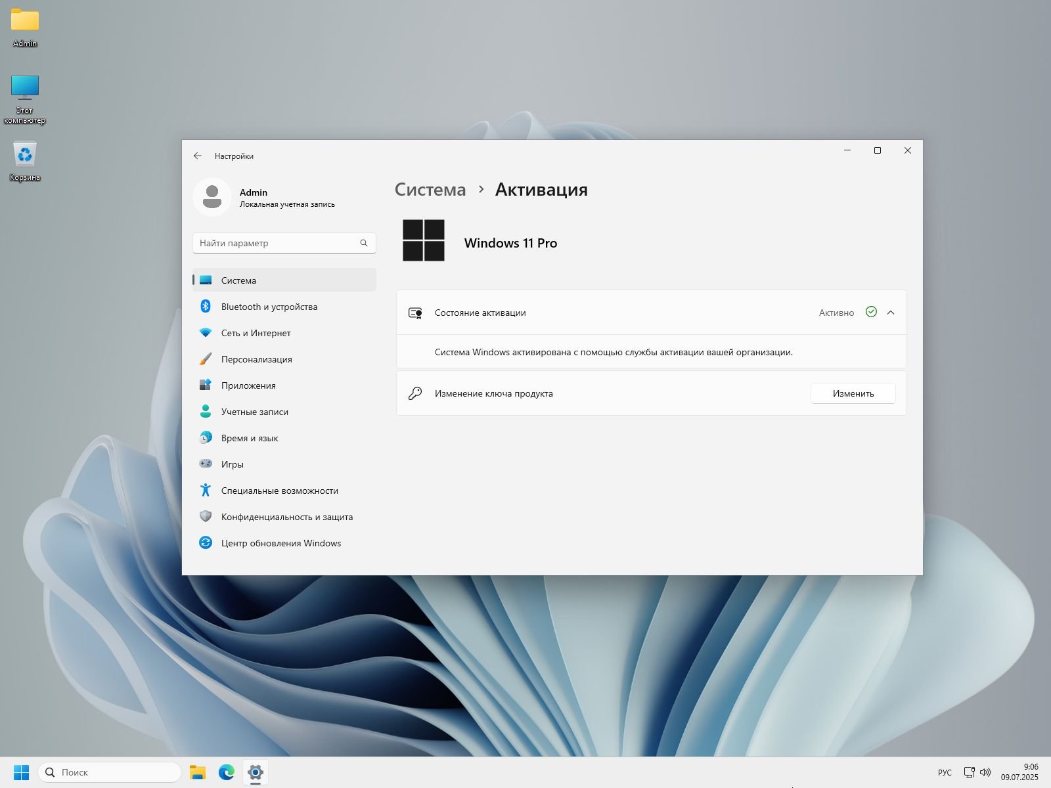The width and height of the screenshot is (1051, 788).
Task: Open File Explorer from taskbar
Action: coord(198,772)
